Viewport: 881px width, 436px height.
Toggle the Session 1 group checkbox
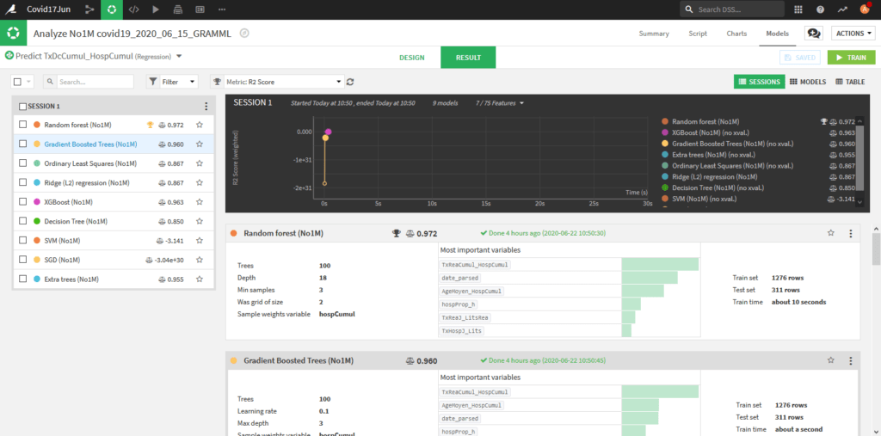[x=23, y=107]
